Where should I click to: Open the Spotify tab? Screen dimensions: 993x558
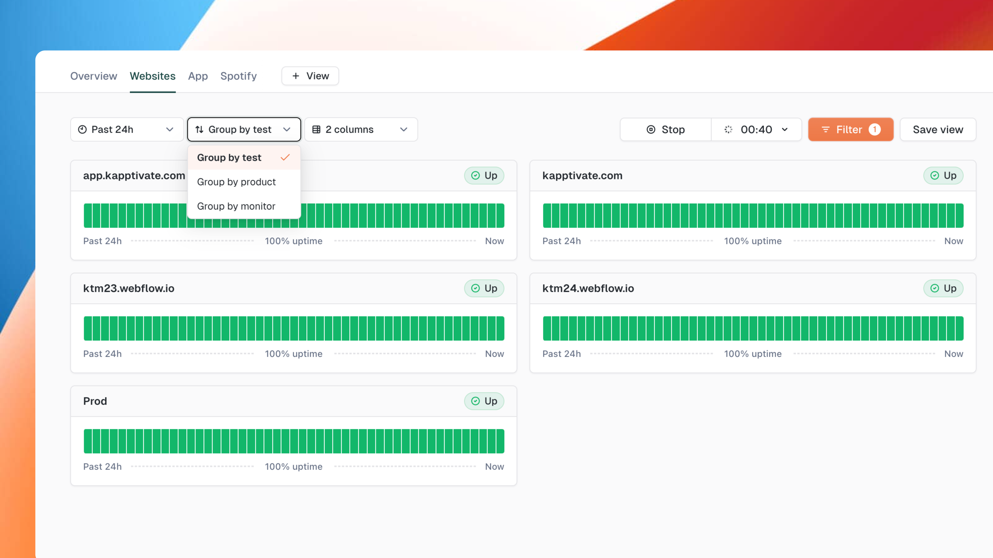pyautogui.click(x=238, y=76)
